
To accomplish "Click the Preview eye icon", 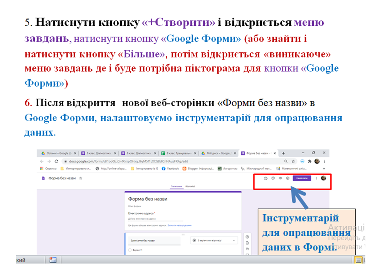I will coord(280,178).
